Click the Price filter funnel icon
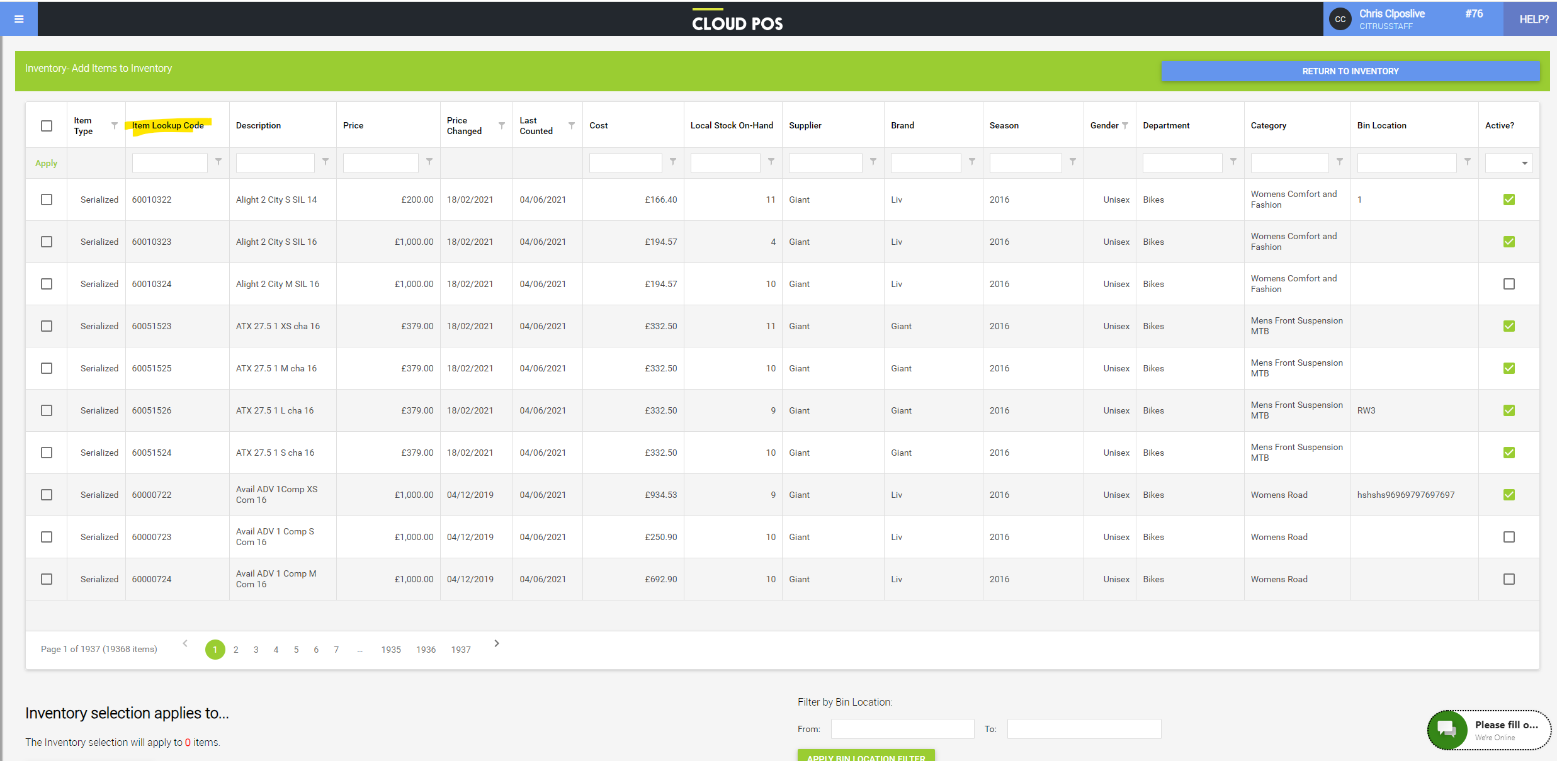The width and height of the screenshot is (1557, 761). point(429,162)
